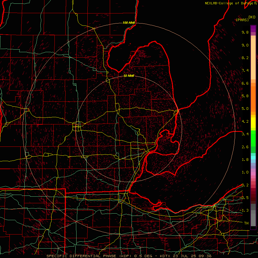Pick the purple top band on color scale

tap(253, 29)
